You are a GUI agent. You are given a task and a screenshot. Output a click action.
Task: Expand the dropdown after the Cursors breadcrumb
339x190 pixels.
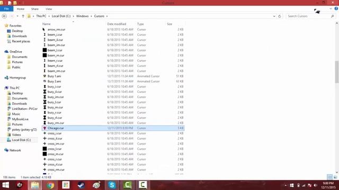tap(107, 16)
